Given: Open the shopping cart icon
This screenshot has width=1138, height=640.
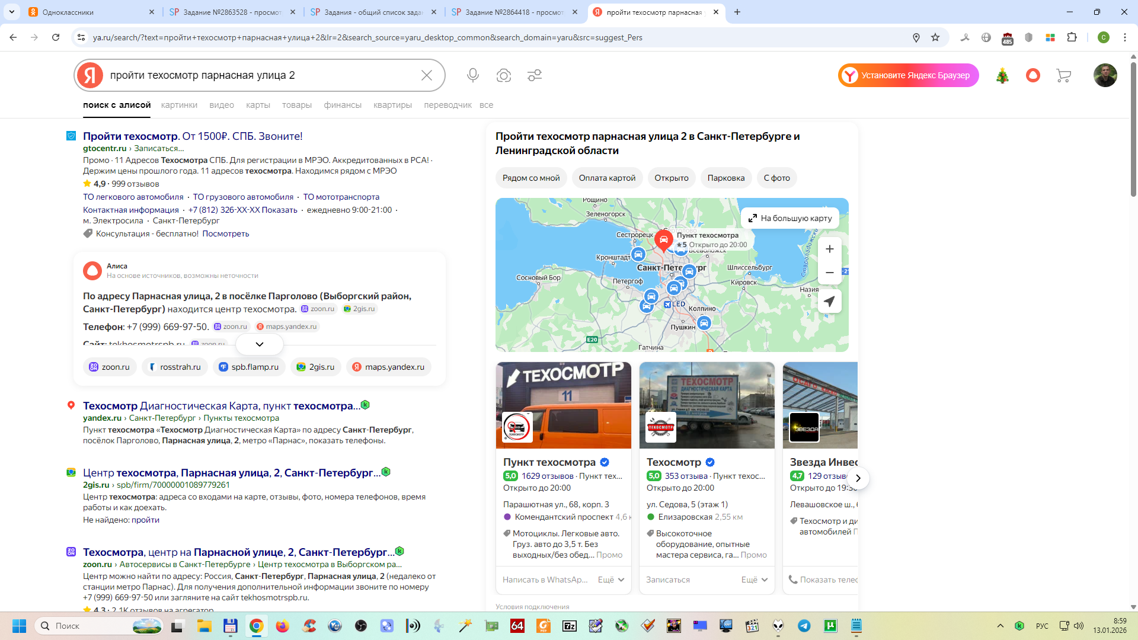Looking at the screenshot, I should 1063,75.
